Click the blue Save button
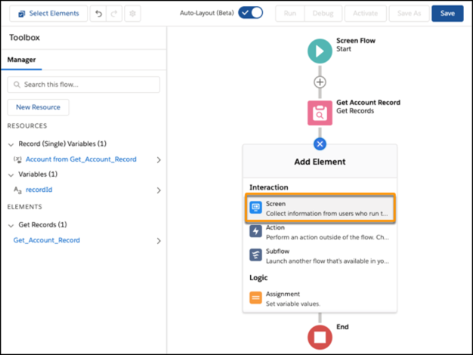473x355 pixels. point(447,14)
